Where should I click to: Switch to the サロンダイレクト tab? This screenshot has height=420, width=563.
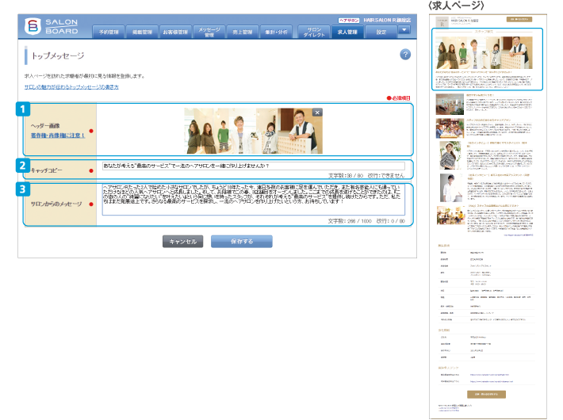click(x=310, y=32)
